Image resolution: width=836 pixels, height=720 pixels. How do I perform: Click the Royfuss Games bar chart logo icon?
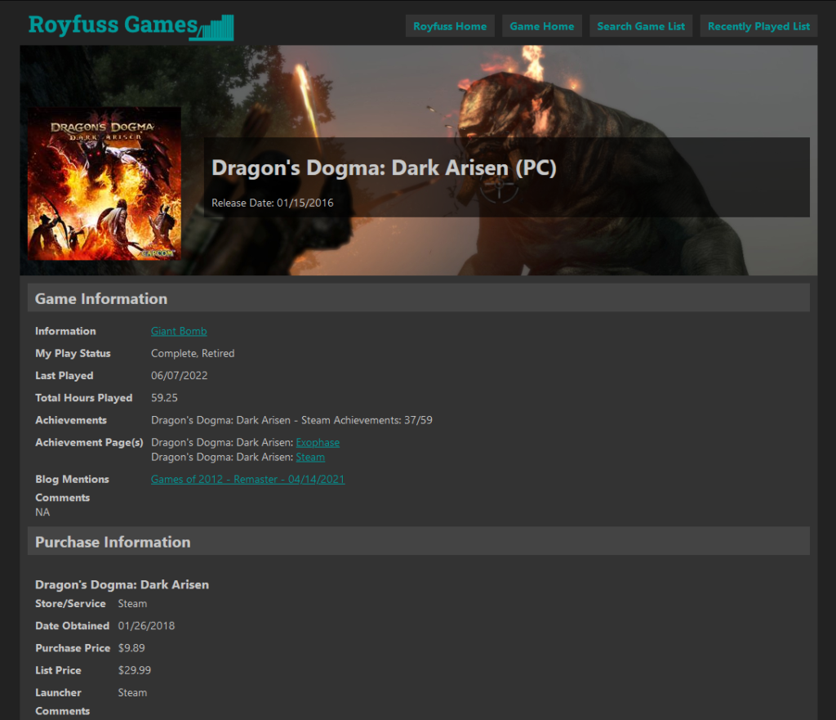[x=214, y=28]
